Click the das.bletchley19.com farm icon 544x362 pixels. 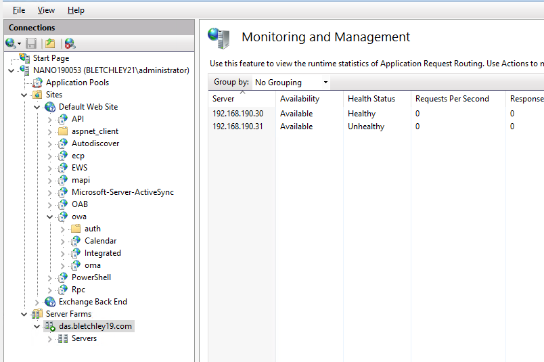pos(50,326)
